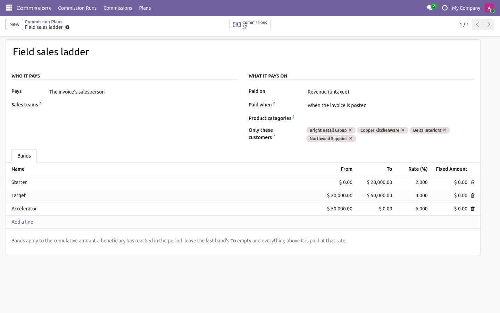Click the gear actions icon beside Field sales ladder
Image resolution: width=500 pixels, height=313 pixels.
click(x=67, y=27)
